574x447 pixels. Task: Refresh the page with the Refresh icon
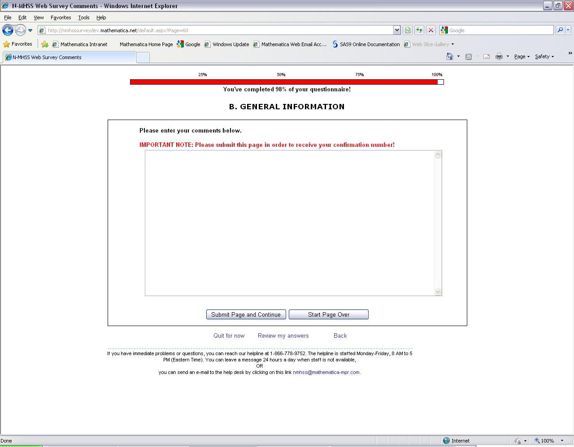click(x=419, y=30)
